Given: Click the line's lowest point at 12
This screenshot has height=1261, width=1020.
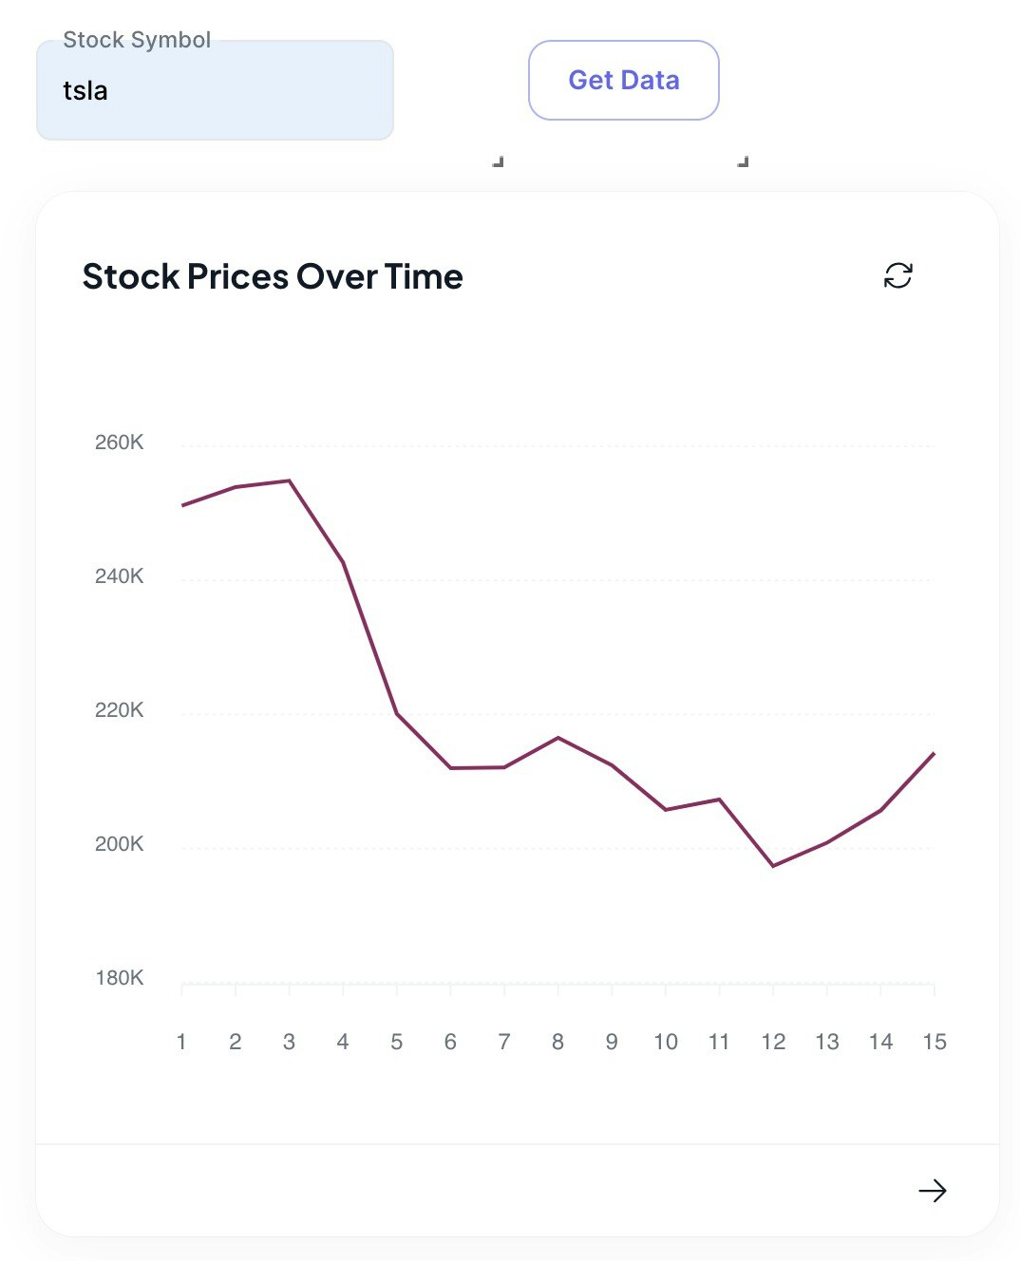Looking at the screenshot, I should click(773, 865).
